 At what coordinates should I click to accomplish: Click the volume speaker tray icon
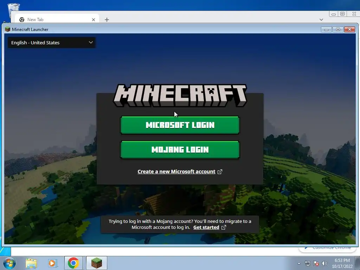click(324, 263)
